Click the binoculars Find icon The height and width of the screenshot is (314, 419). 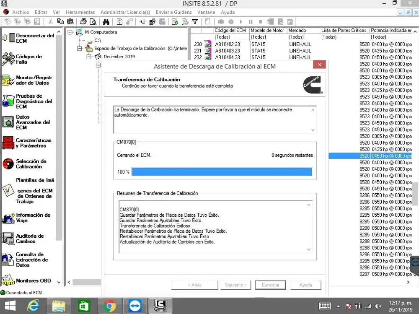106,22
